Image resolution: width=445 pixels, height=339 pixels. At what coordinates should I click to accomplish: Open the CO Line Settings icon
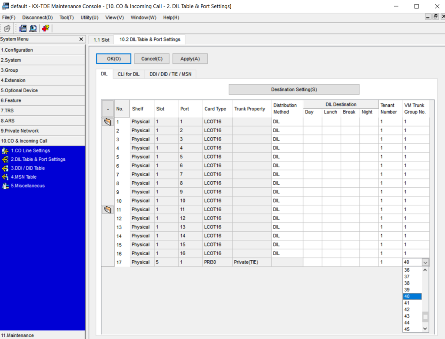click(x=5, y=151)
